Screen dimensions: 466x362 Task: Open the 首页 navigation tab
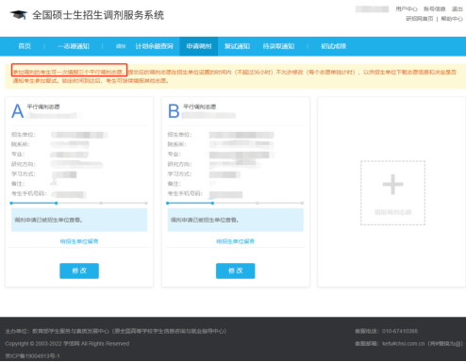click(25, 46)
